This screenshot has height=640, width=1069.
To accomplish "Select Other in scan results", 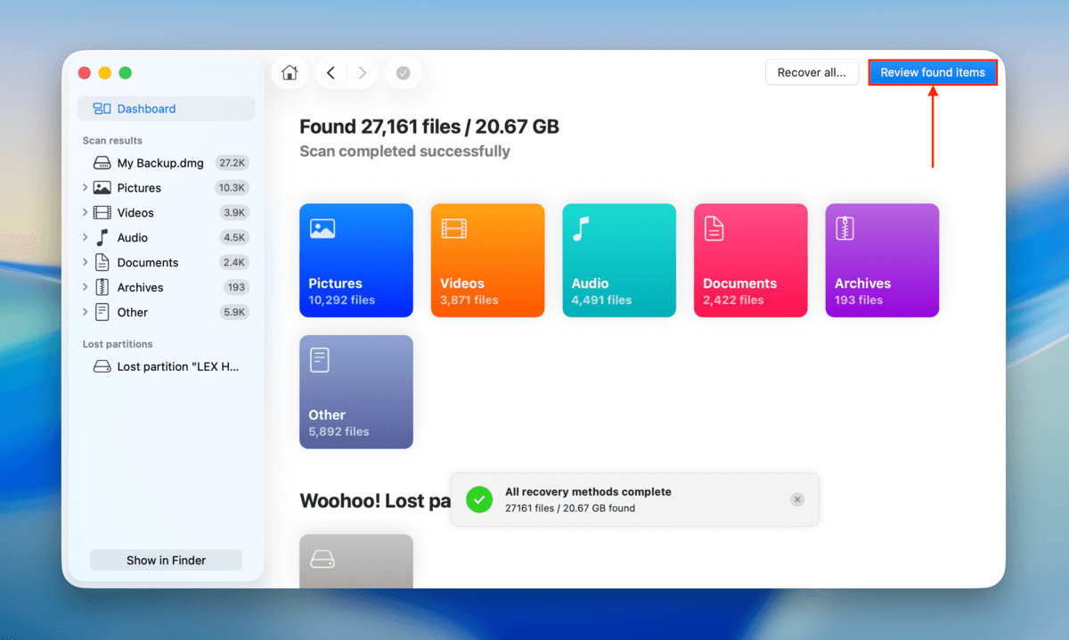I will pyautogui.click(x=166, y=313).
